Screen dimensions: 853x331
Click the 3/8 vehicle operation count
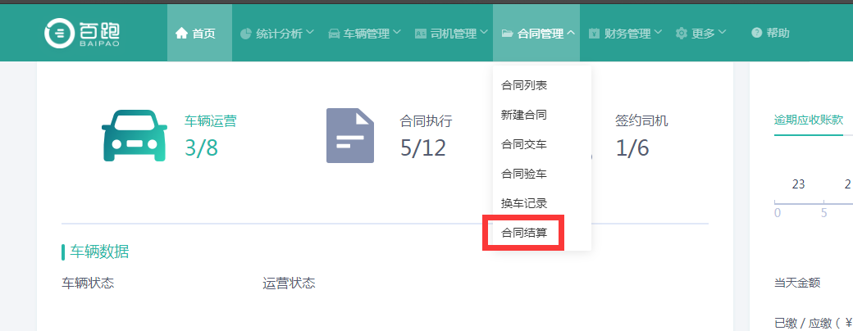[x=201, y=147]
